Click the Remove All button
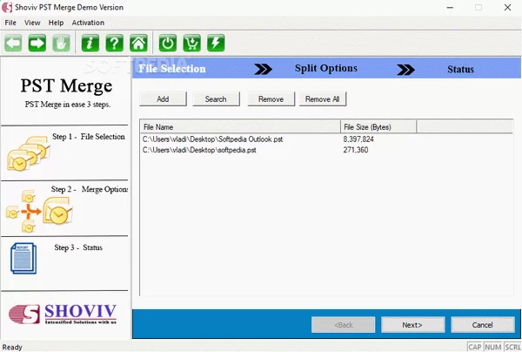This screenshot has width=522, height=352. click(x=322, y=99)
